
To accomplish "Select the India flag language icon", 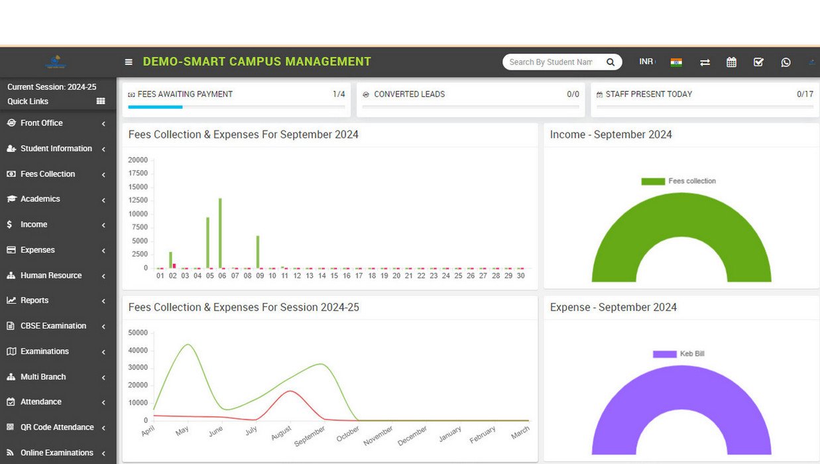I will (675, 62).
